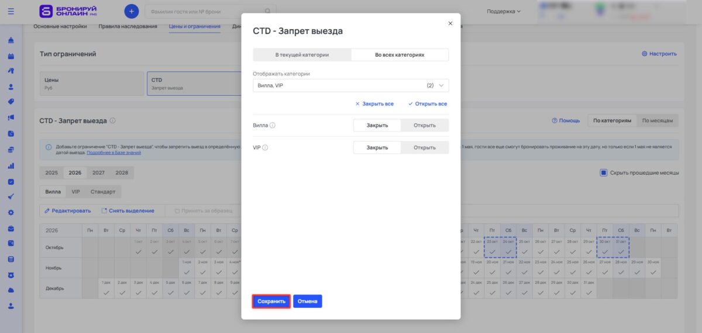
Task: Set VIP row to Открыть
Action: coord(425,147)
